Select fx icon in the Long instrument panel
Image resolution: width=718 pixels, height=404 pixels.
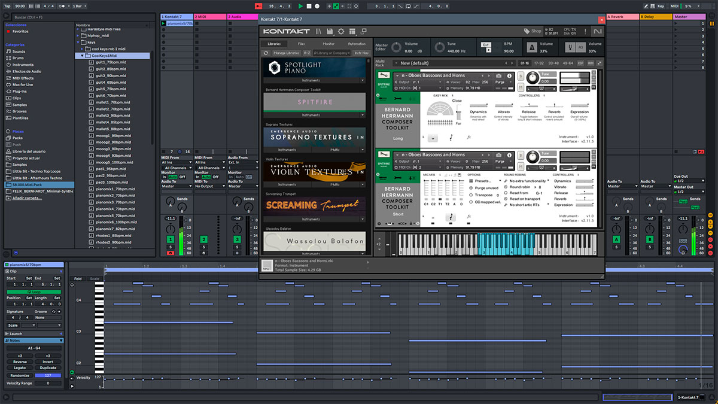(x=468, y=138)
